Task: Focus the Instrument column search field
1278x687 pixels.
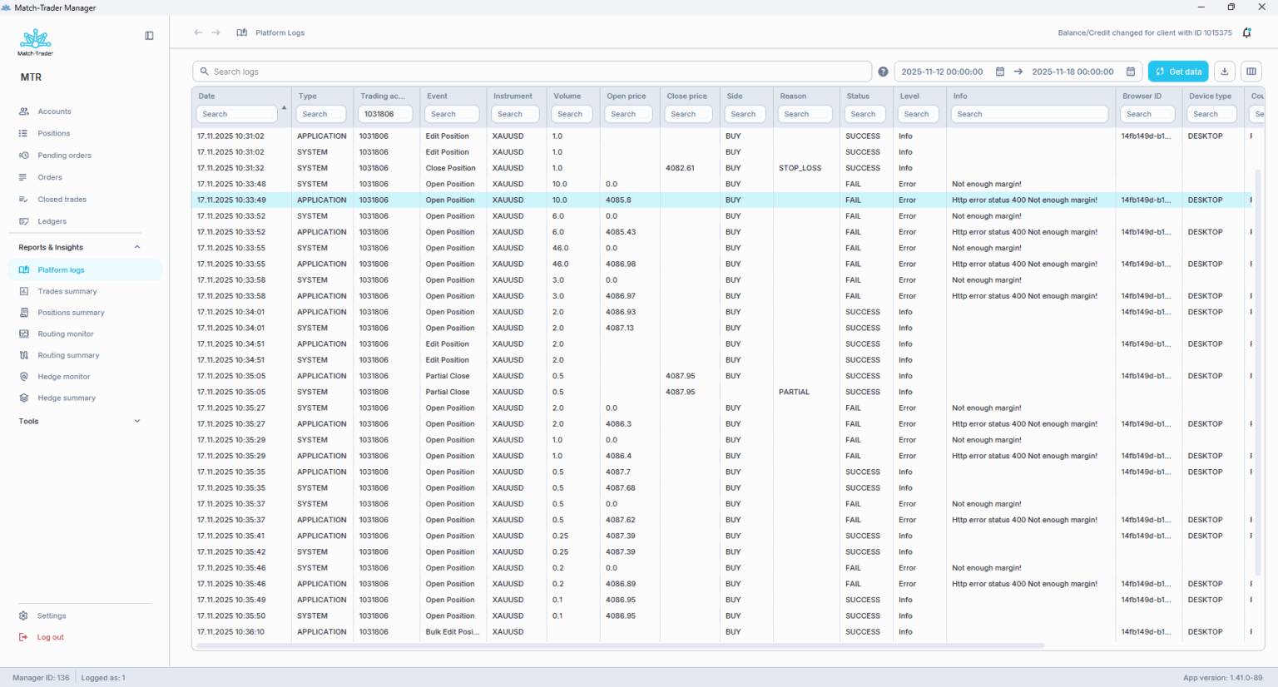Action: click(516, 114)
